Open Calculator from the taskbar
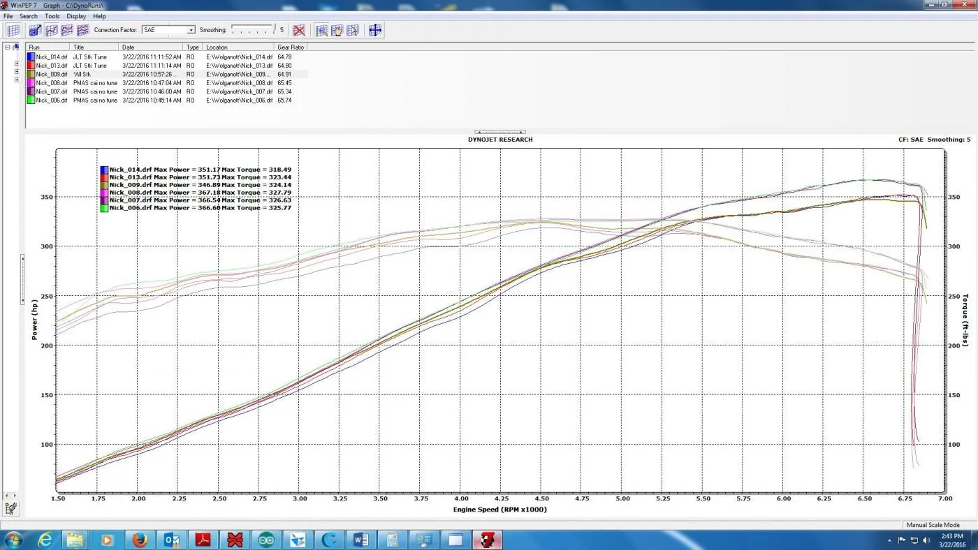Screen dimensions: 978x550 coord(392,540)
